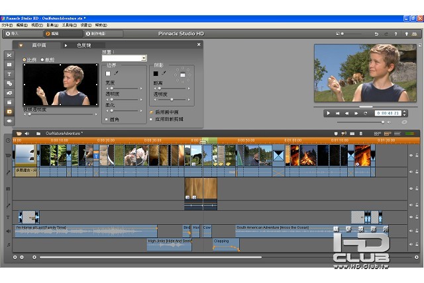Click the music note track icon

(9, 245)
